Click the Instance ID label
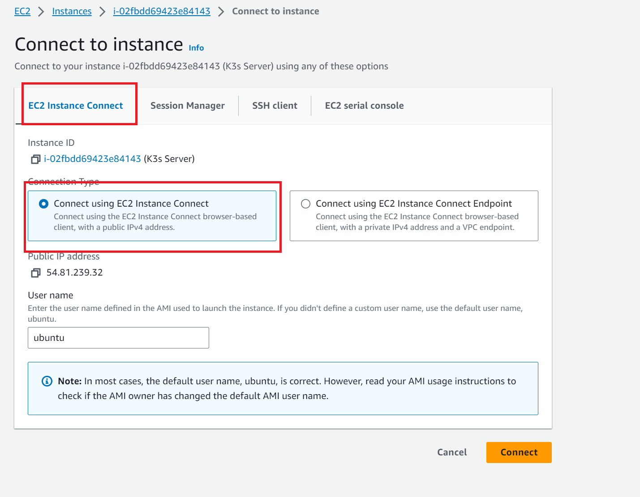Viewport: 640px width, 497px height. 51,143
